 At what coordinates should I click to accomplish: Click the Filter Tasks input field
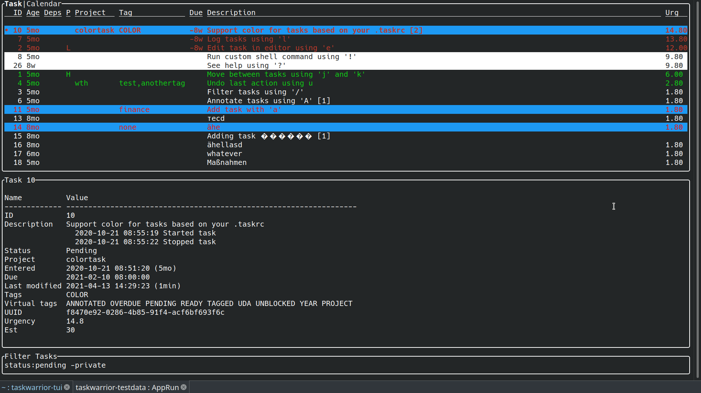click(x=147, y=365)
